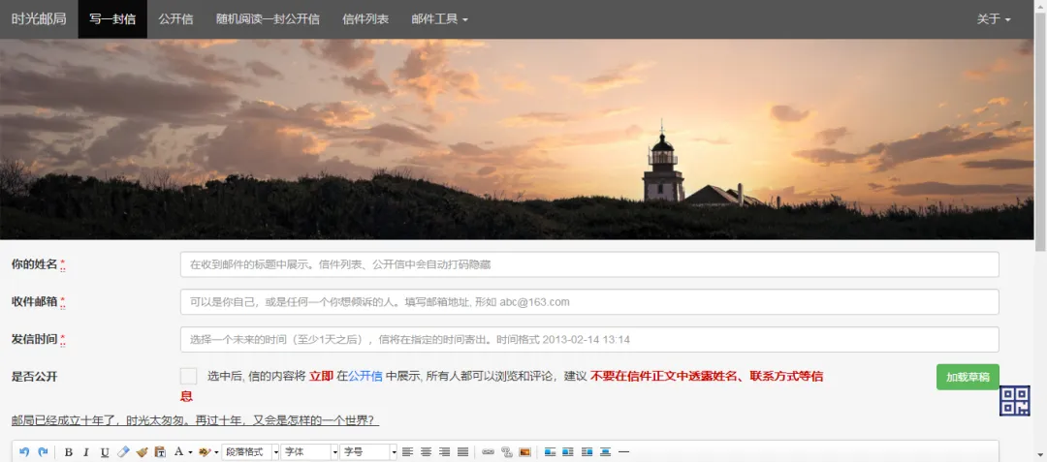Open highlight color dropdown arrow
The width and height of the screenshot is (1047, 462).
click(215, 452)
